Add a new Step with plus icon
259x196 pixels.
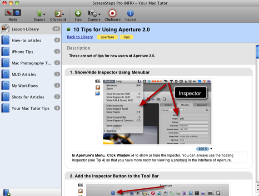pyautogui.click(x=78, y=13)
